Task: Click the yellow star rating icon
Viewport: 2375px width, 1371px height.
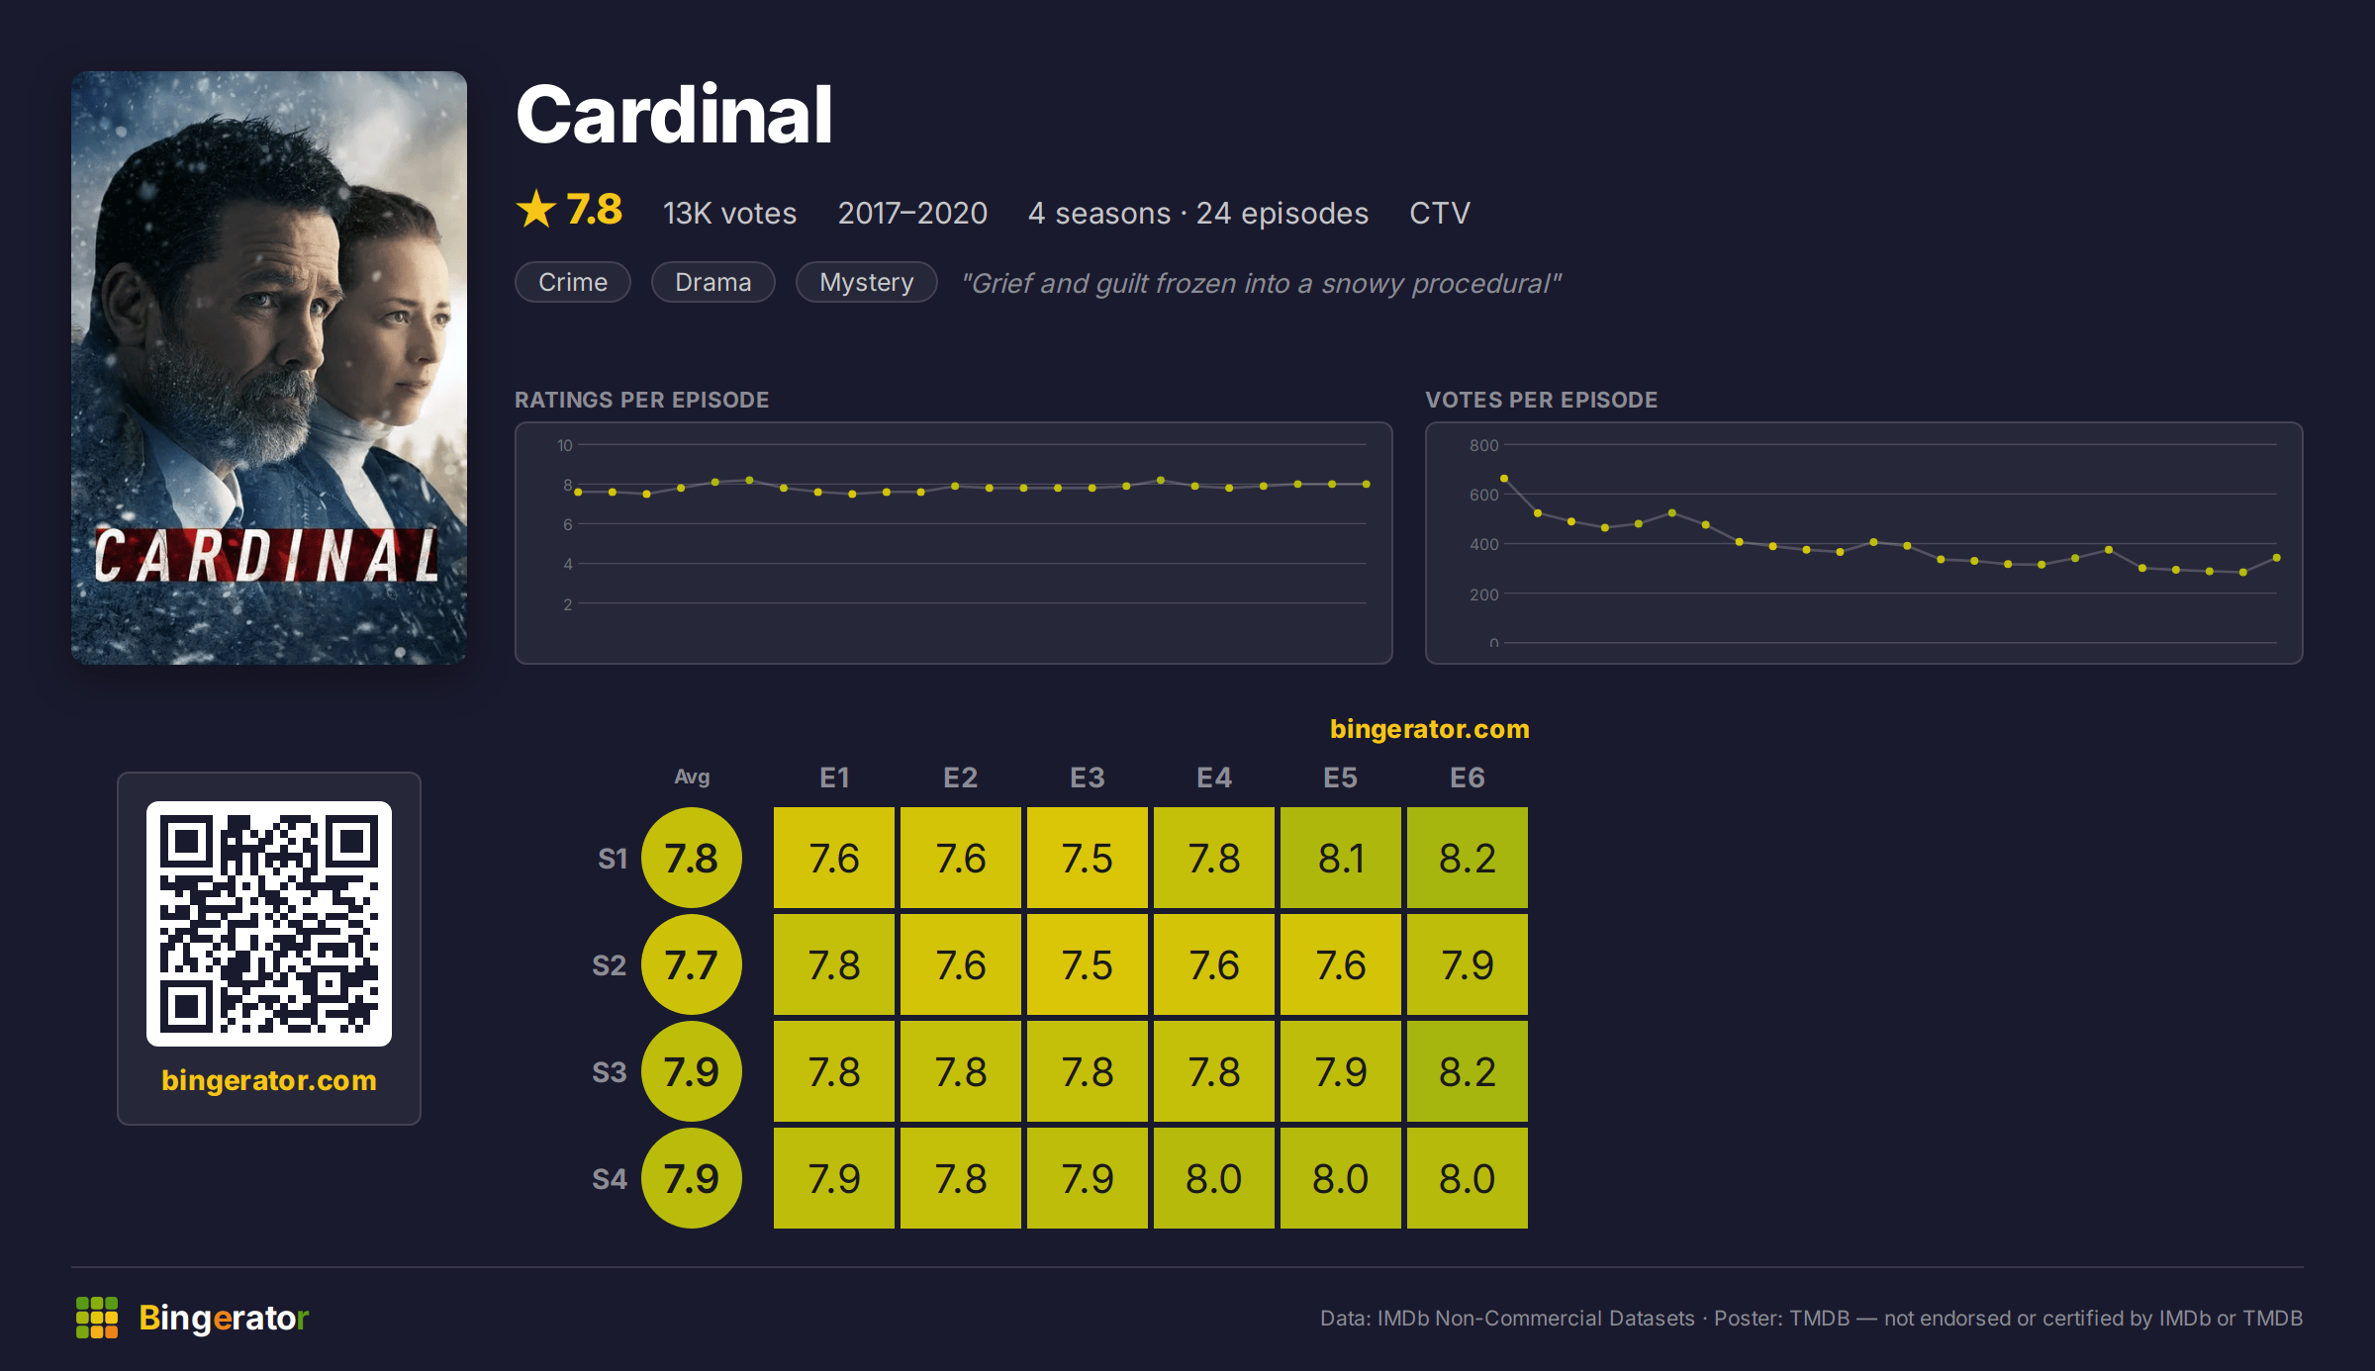Action: (536, 210)
